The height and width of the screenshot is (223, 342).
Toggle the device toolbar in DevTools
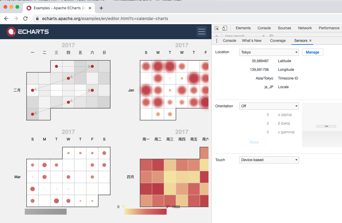tap(225, 28)
